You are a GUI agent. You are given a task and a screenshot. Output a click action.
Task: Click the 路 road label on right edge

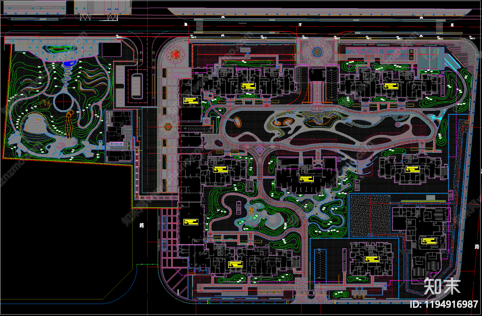(x=477, y=247)
